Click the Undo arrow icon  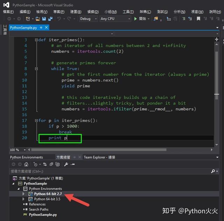[x=59, y=19]
